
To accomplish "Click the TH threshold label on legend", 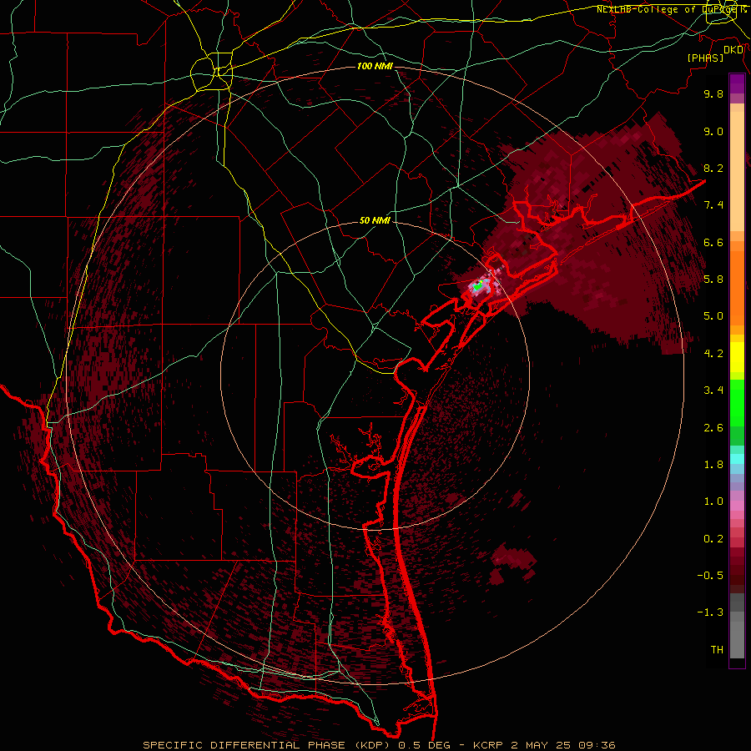I will (x=717, y=650).
